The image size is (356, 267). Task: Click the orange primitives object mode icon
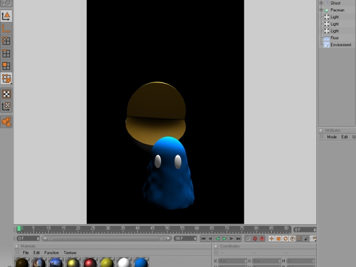pyautogui.click(x=6, y=122)
